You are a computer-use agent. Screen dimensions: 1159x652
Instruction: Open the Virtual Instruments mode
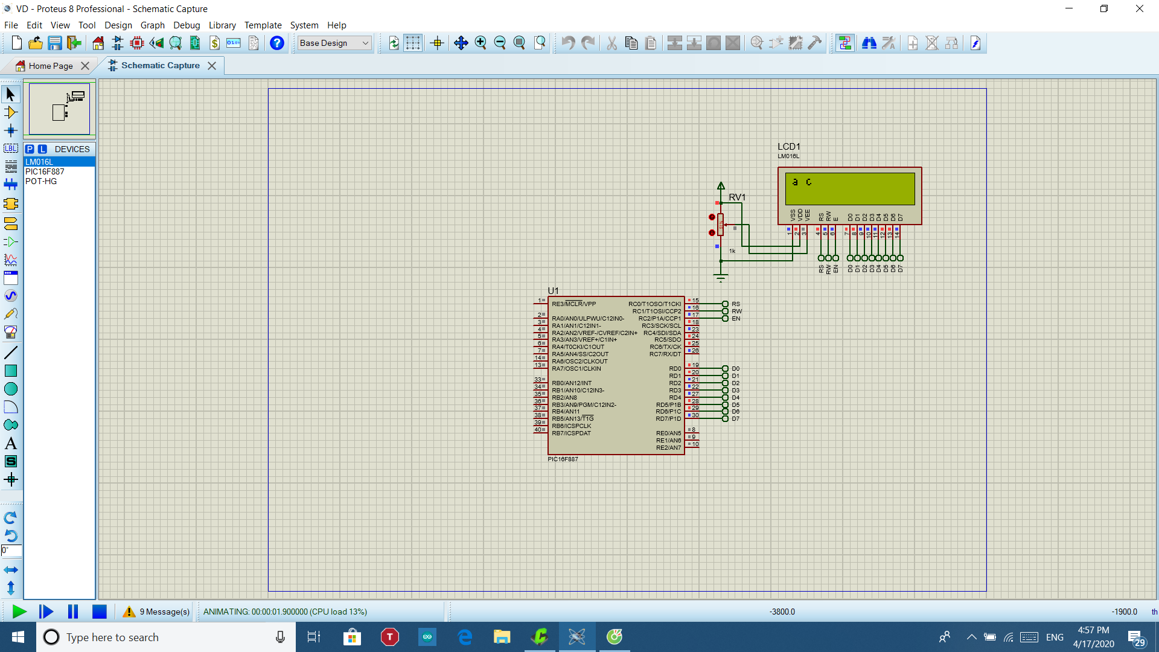10,332
